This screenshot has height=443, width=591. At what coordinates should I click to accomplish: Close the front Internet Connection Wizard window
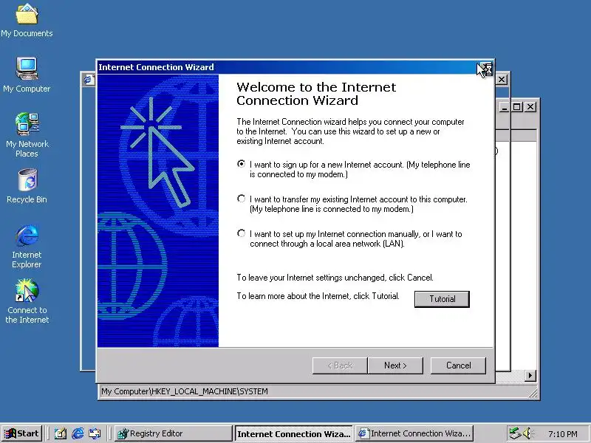tap(487, 69)
